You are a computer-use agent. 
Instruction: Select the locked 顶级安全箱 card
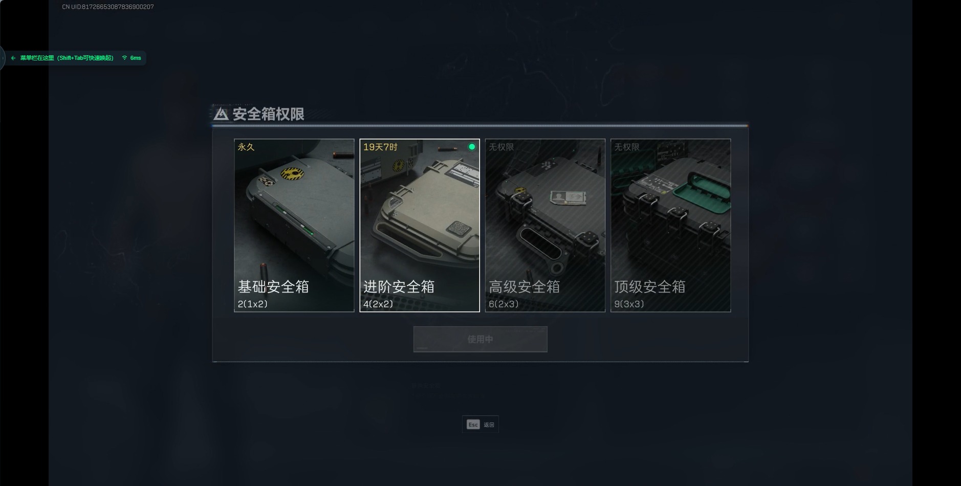point(670,225)
